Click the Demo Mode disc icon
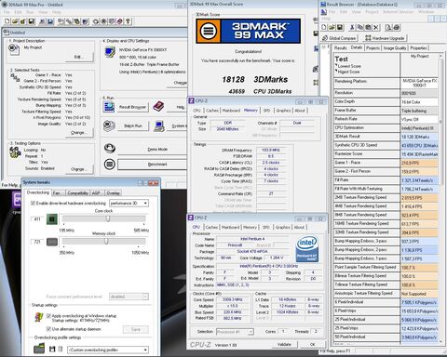The height and width of the screenshot is (357, 447). pos(110,149)
